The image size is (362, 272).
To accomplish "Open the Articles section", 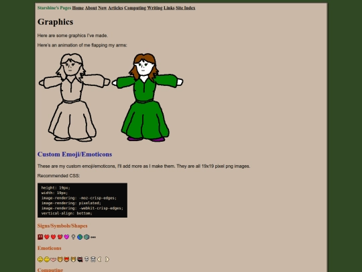I will coord(115,8).
